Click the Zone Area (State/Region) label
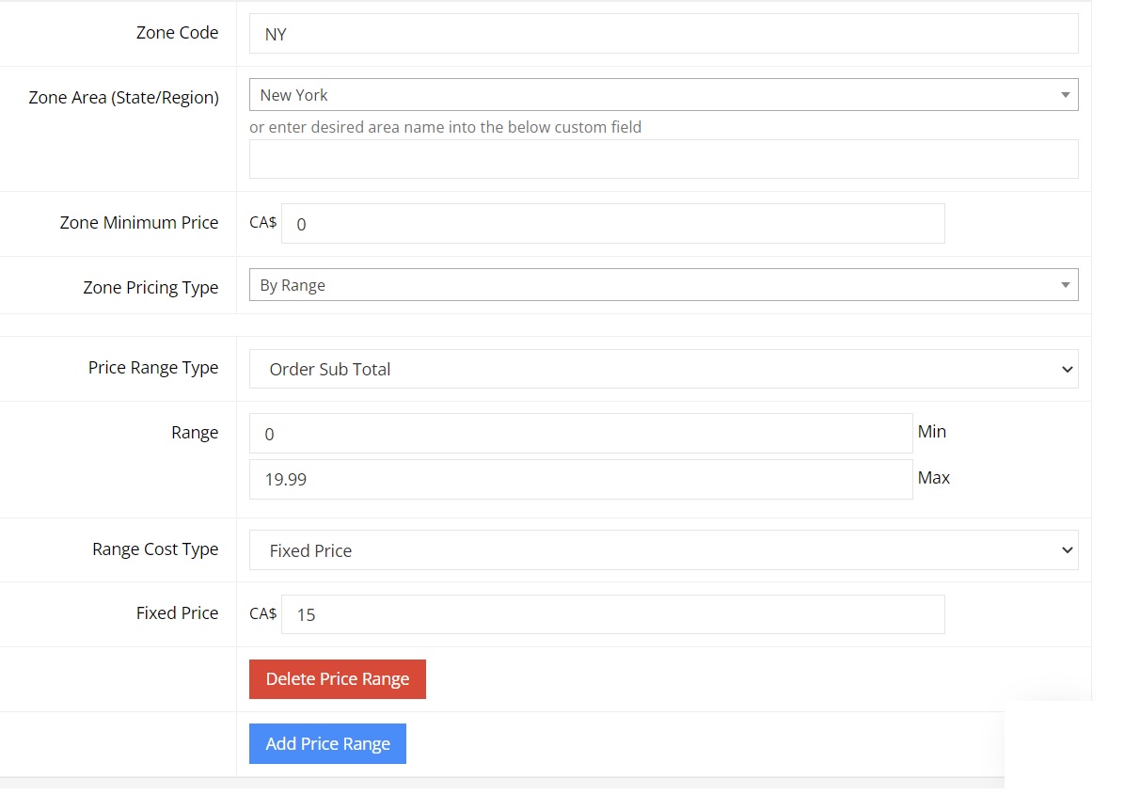The width and height of the screenshot is (1140, 795). (x=123, y=98)
